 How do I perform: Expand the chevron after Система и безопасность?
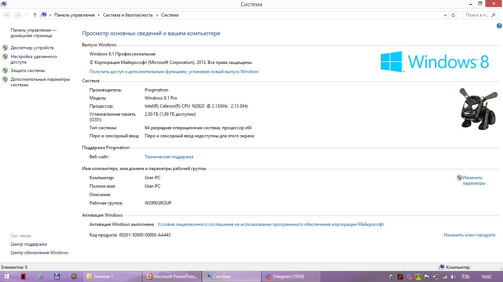[x=157, y=15]
